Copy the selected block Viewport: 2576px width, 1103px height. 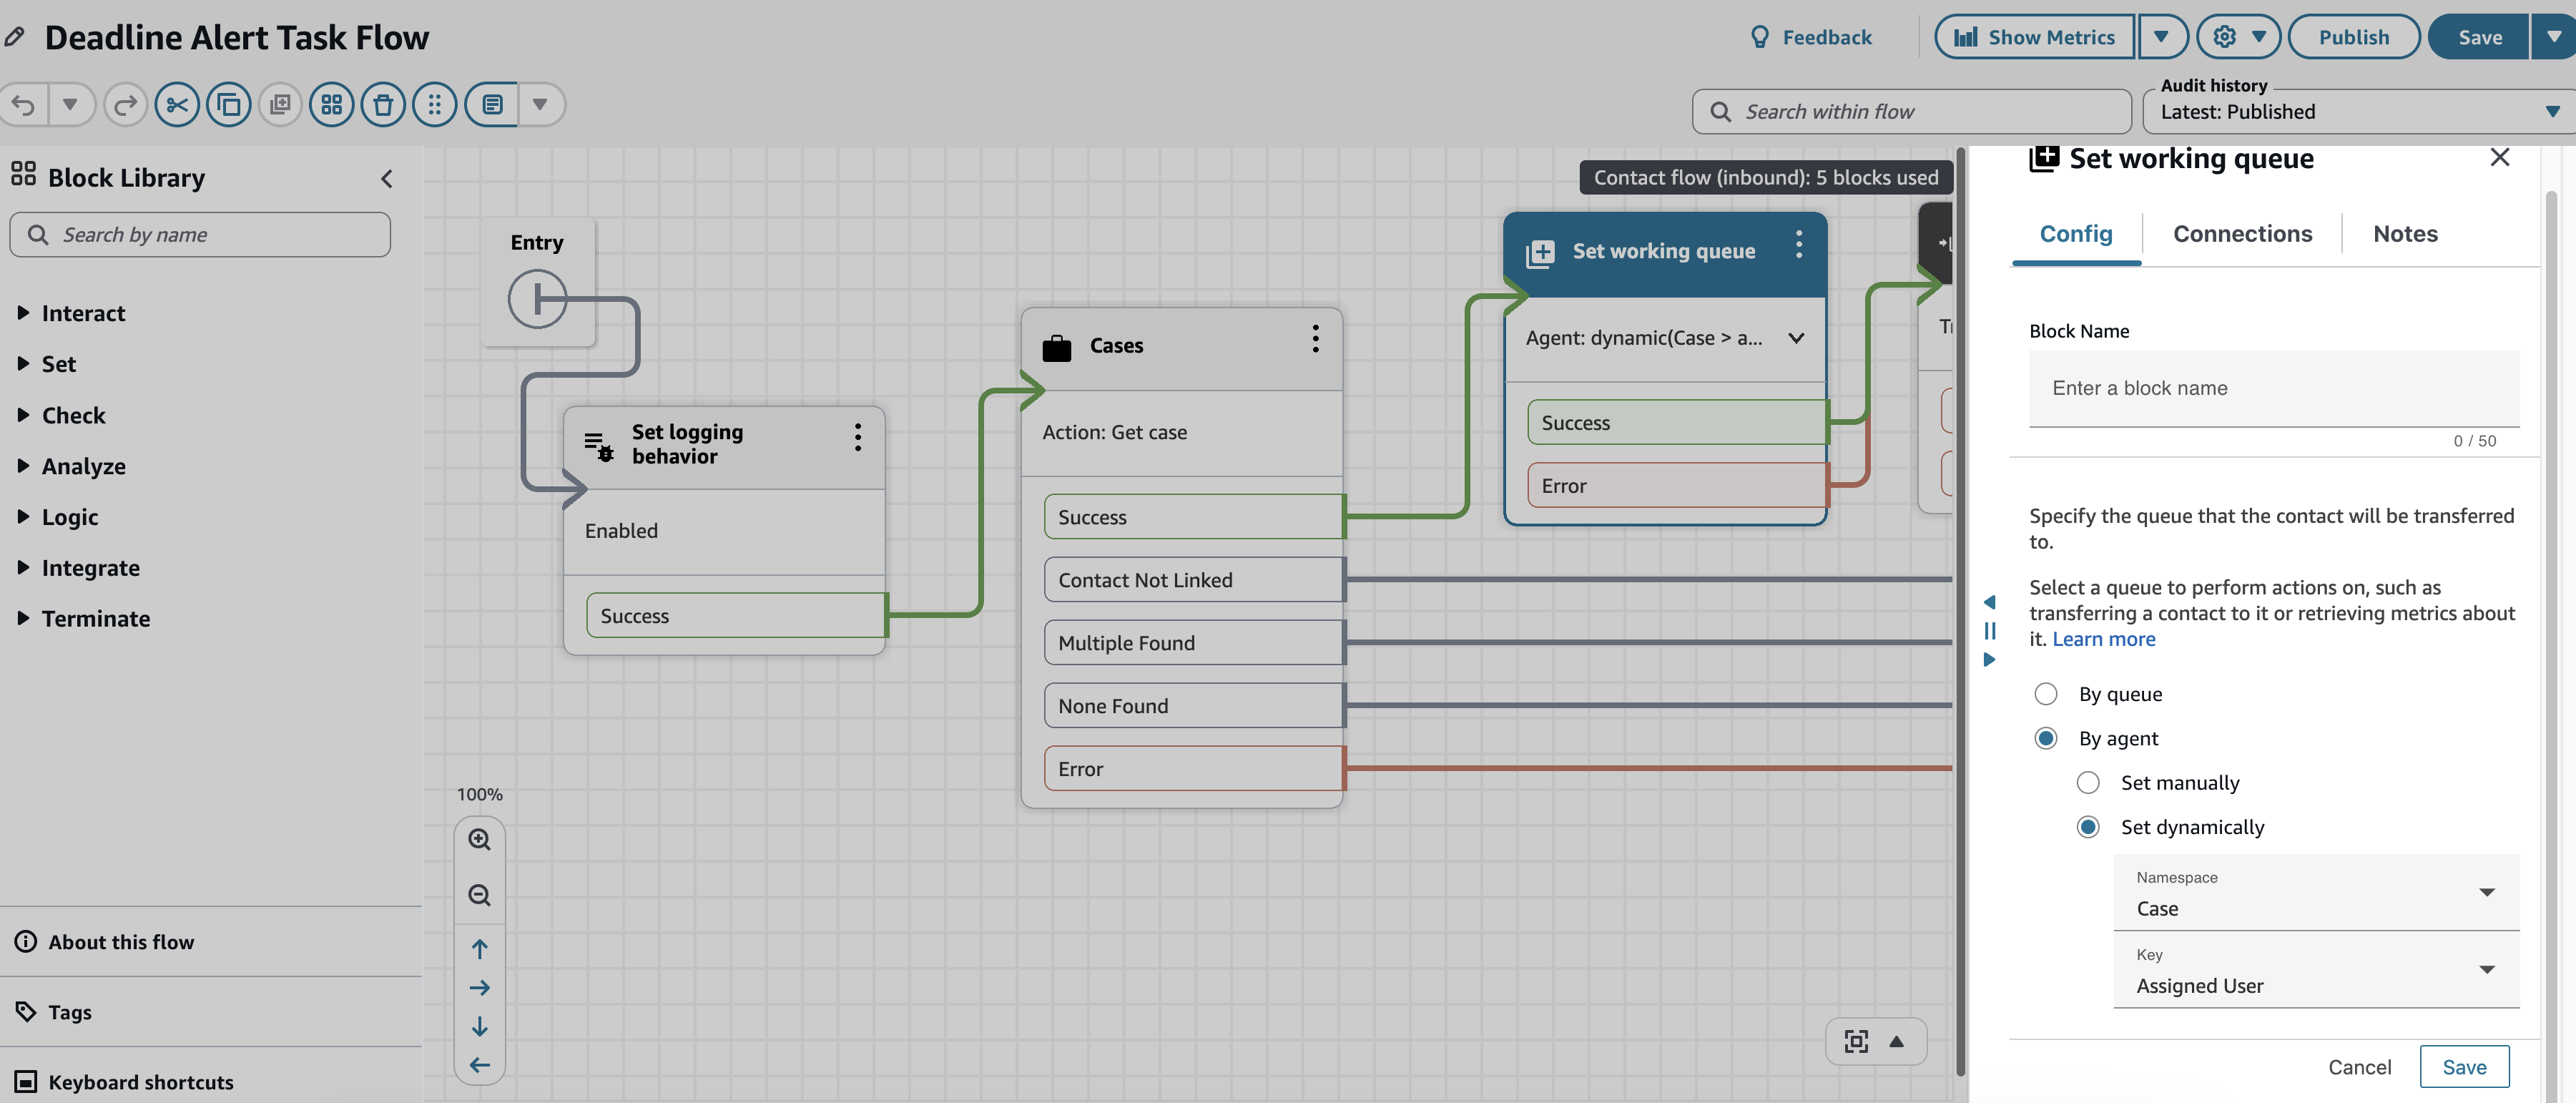pos(228,103)
